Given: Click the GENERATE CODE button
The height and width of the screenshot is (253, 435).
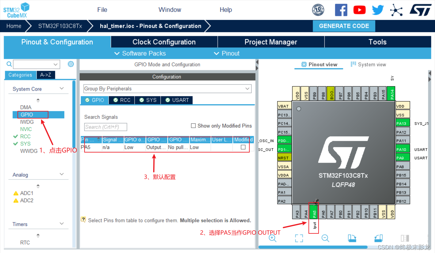Looking at the screenshot, I should click(x=344, y=26).
